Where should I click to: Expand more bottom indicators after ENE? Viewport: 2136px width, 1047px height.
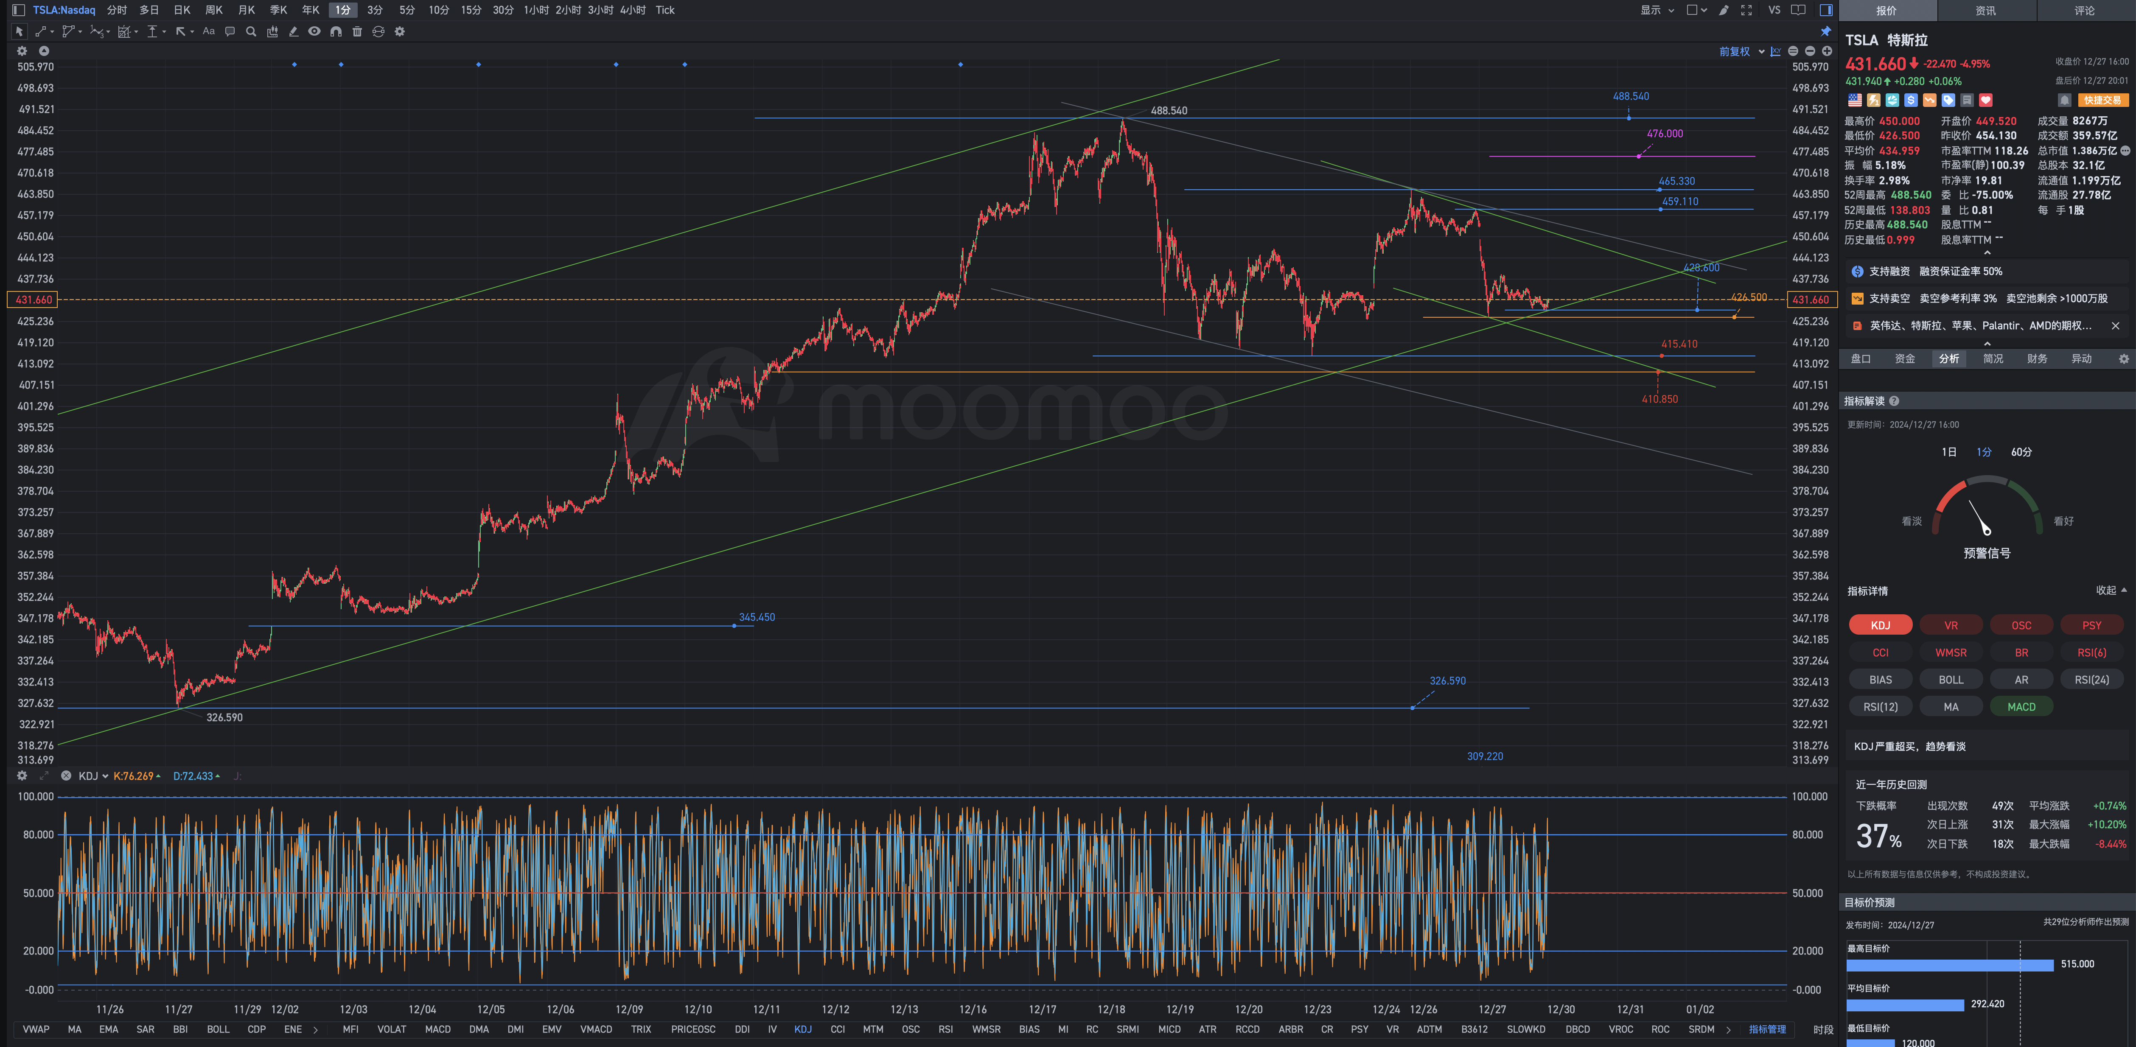point(315,1030)
